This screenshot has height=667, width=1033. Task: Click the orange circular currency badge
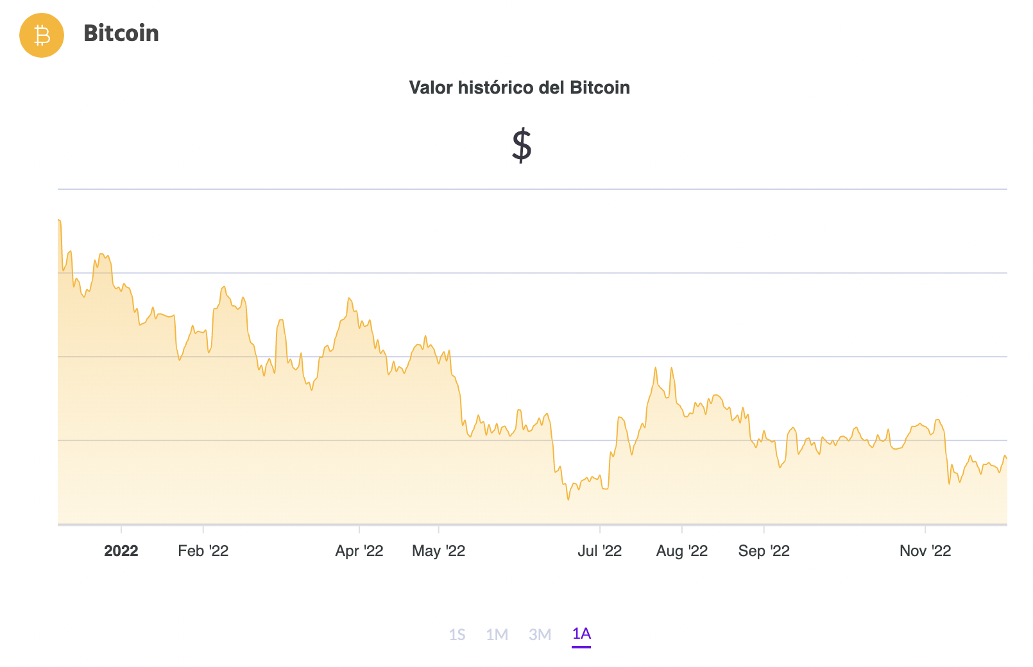pyautogui.click(x=41, y=35)
